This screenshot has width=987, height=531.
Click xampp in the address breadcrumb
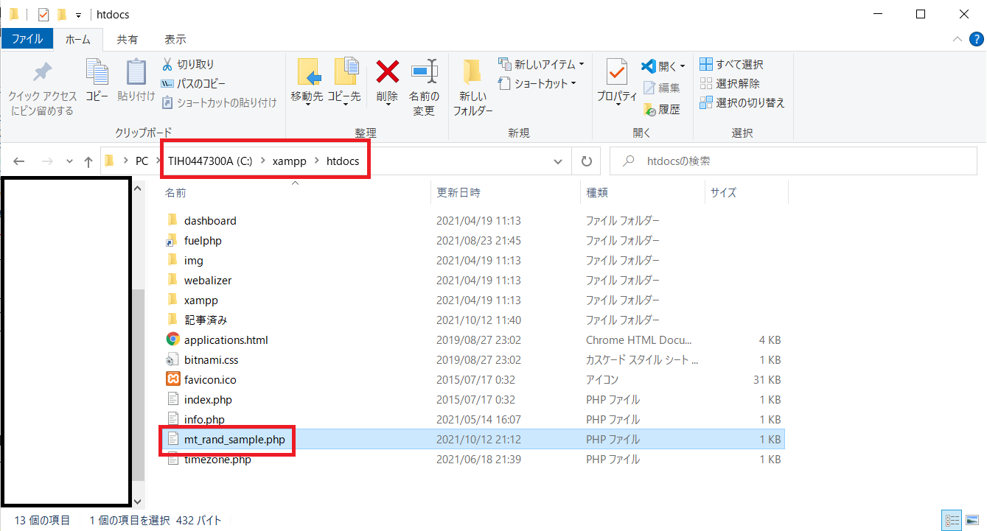289,161
